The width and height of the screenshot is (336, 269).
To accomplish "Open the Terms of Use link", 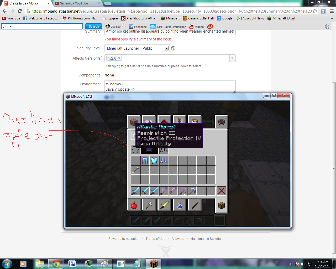I will pyautogui.click(x=155, y=239).
